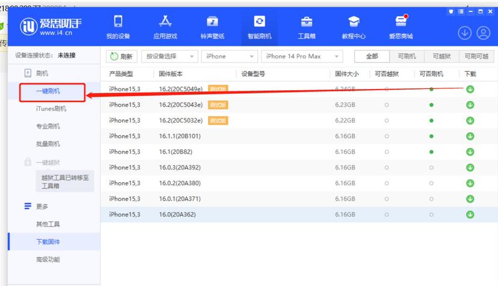The image size is (498, 286).
Task: Open the download manager arrow icon
Action: point(465,33)
